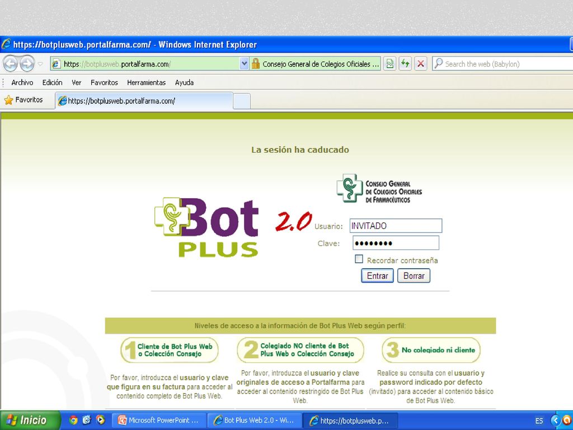Go back with the browser Back arrow
This screenshot has width=573, height=430.
[10, 64]
